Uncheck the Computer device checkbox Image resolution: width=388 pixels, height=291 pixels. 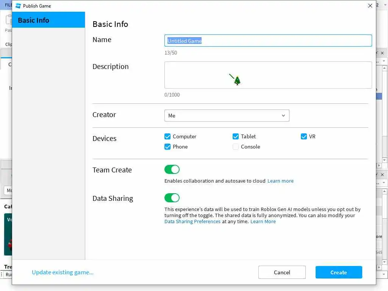[x=167, y=136]
